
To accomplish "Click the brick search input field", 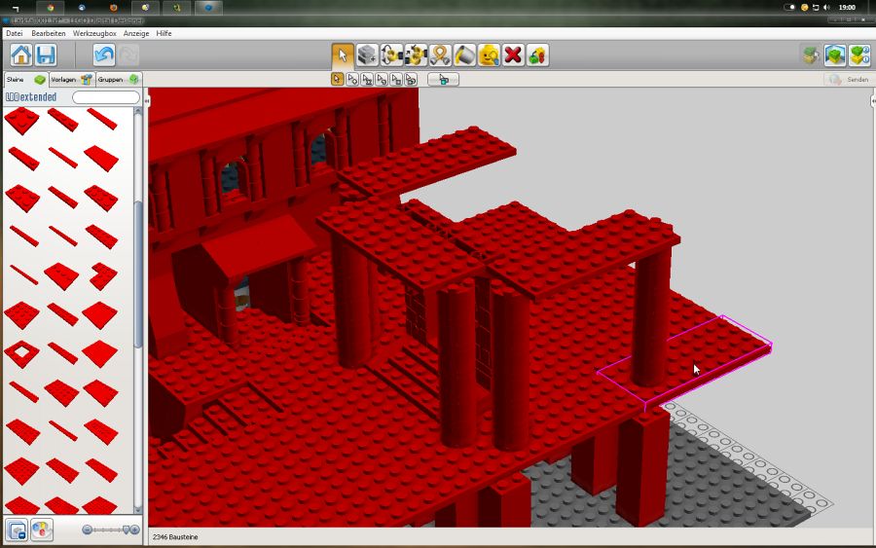I will tap(106, 97).
